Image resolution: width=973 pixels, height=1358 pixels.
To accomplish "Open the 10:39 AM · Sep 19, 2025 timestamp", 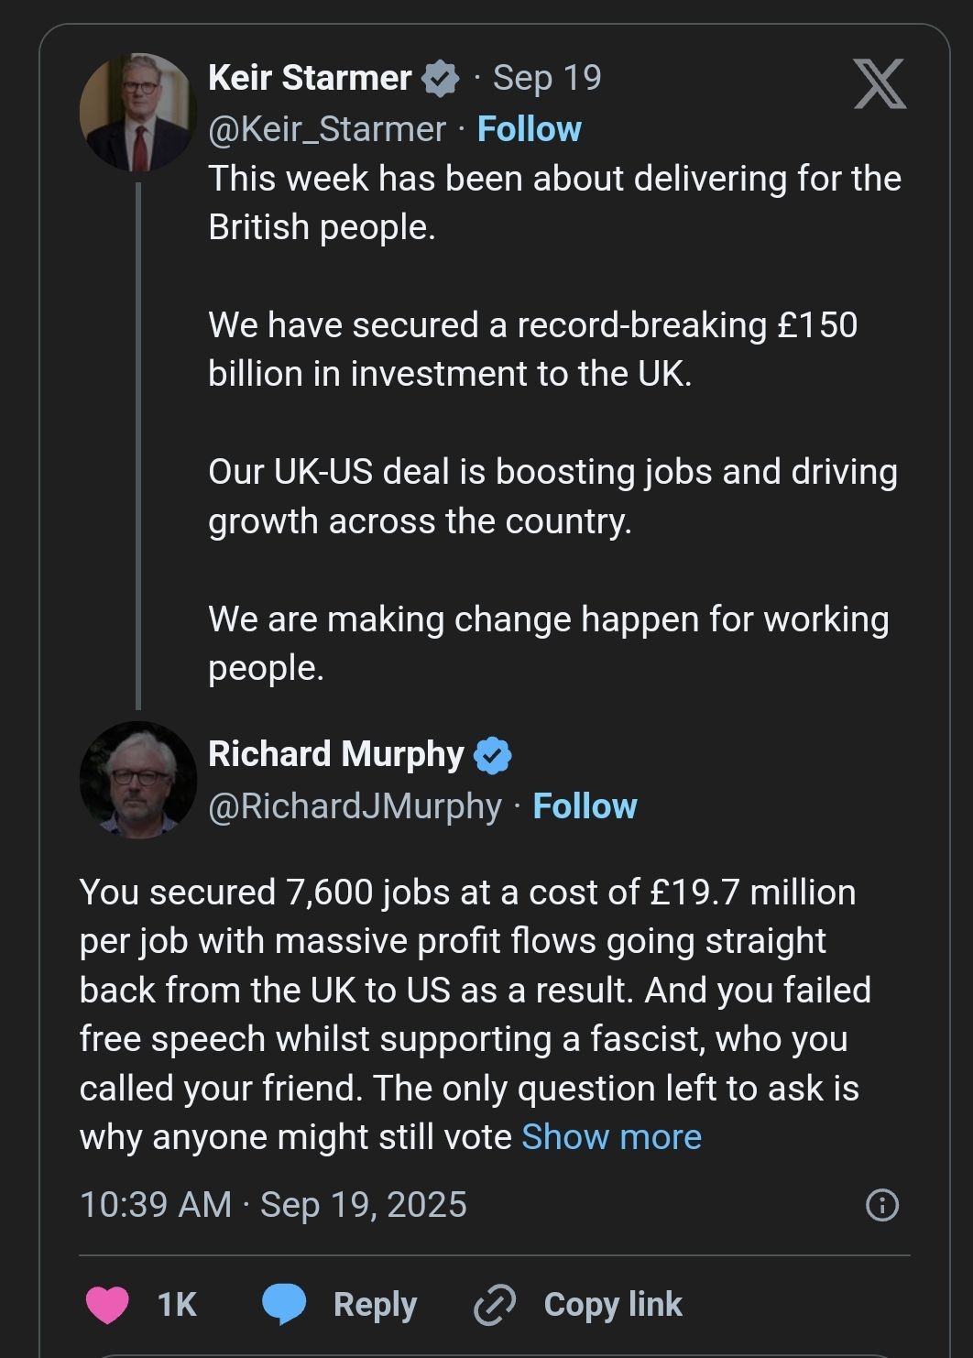I will click(273, 1205).
